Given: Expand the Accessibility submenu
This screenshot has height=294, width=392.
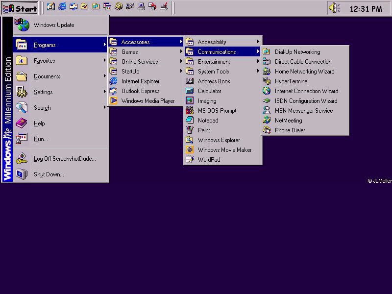Looking at the screenshot, I should (x=223, y=42).
